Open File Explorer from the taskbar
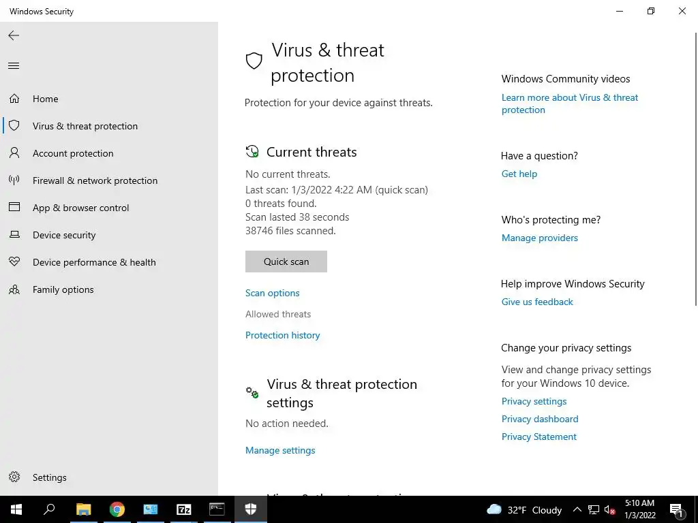The image size is (698, 523). (83, 509)
